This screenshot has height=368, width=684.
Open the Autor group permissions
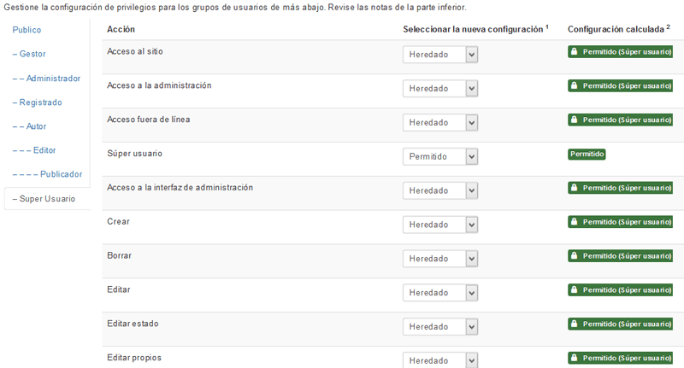point(30,126)
